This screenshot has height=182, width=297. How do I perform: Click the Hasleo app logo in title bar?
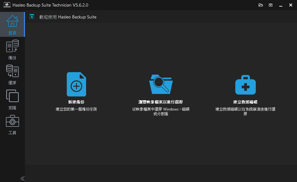click(x=7, y=5)
